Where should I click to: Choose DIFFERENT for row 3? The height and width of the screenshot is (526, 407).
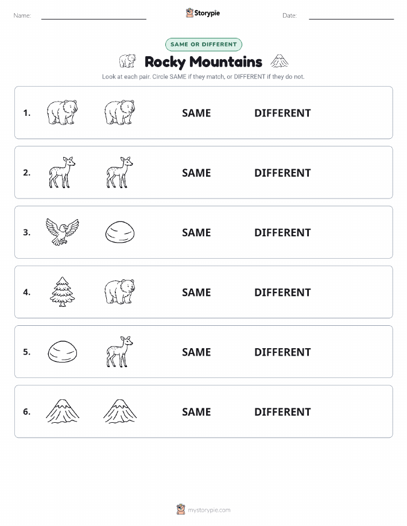282,232
